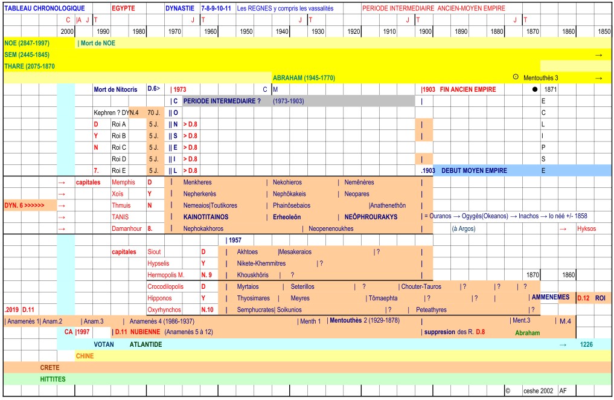Select the "Peteathyres" king name
The height and width of the screenshot is (400, 614).
(432, 310)
